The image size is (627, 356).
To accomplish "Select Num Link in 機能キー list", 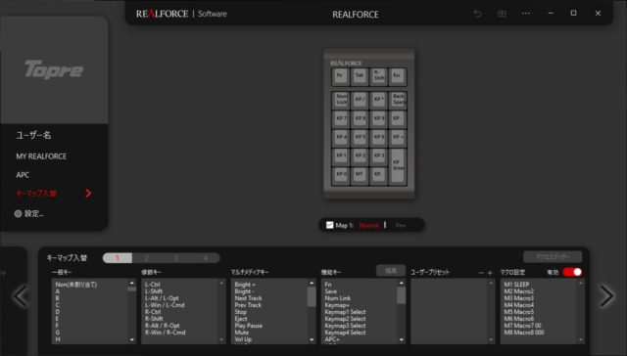I will (337, 298).
